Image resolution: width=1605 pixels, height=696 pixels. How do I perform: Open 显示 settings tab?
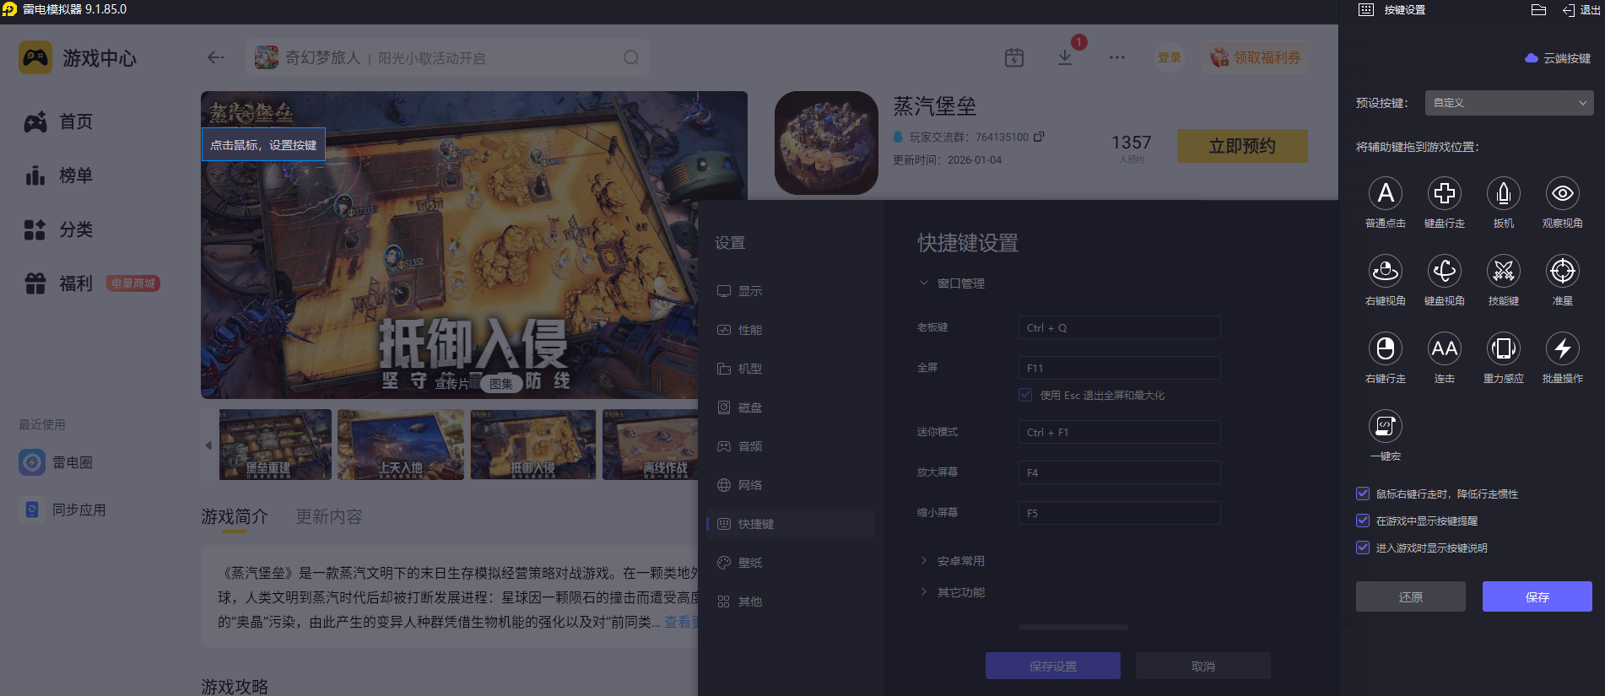791,291
